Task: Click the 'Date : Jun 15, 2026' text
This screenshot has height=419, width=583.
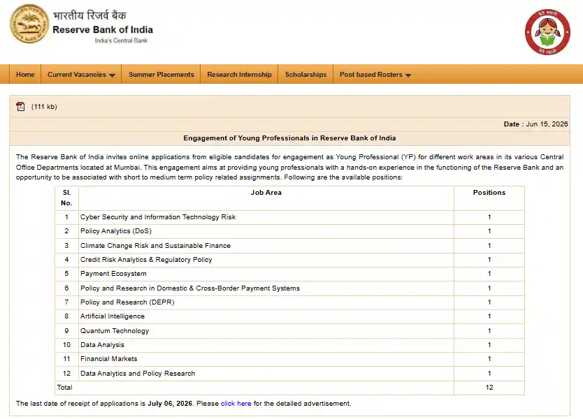Action: pos(535,124)
